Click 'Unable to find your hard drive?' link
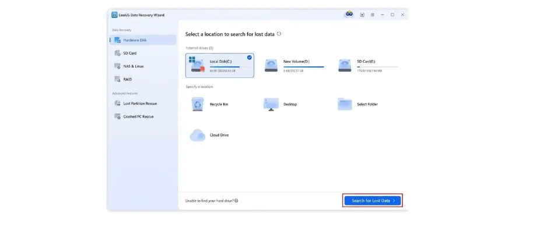This screenshot has width=558, height=231. [x=209, y=201]
